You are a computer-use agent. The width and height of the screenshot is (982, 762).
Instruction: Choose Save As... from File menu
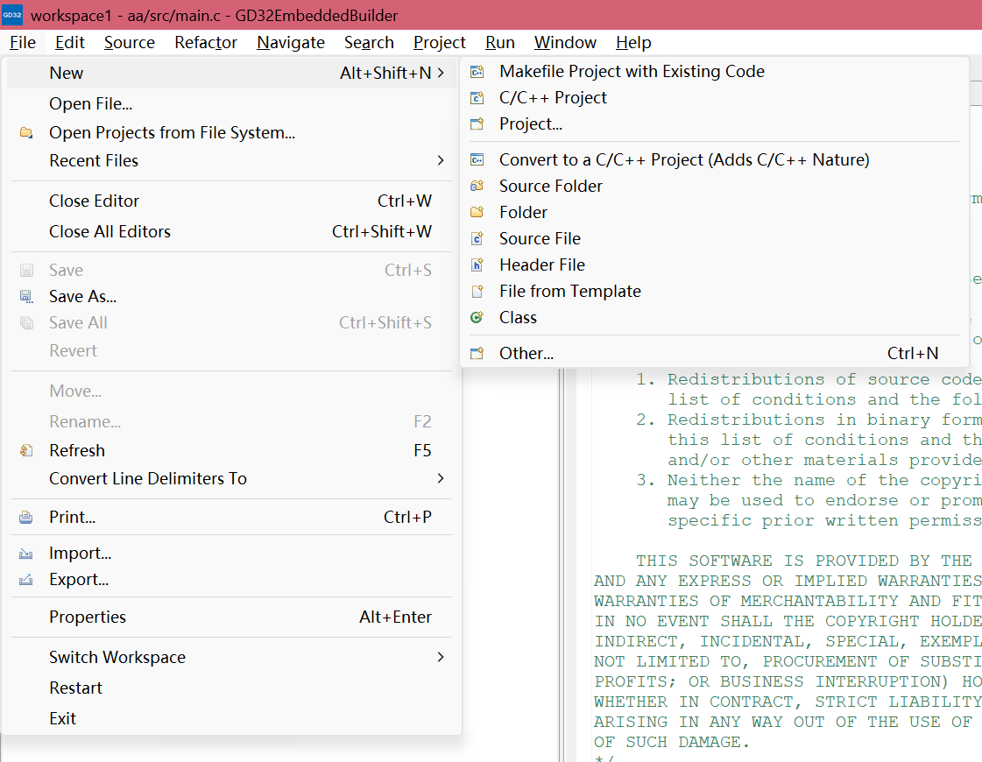[x=82, y=296]
